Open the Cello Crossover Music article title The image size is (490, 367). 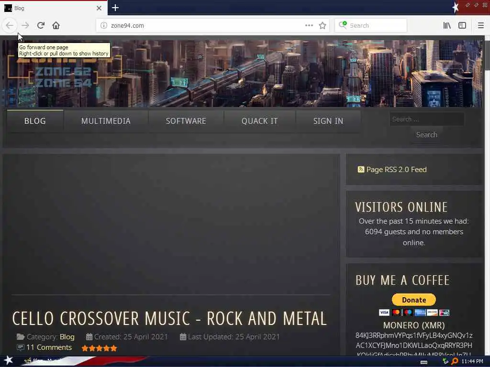pos(169,319)
